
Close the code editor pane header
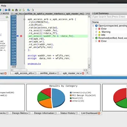pos(89,13)
